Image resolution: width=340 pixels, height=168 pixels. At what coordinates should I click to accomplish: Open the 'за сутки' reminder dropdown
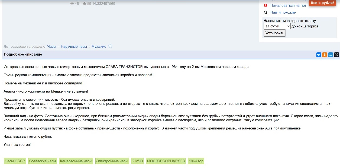click(277, 26)
